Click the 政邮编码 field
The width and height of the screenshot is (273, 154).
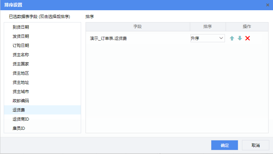21,101
